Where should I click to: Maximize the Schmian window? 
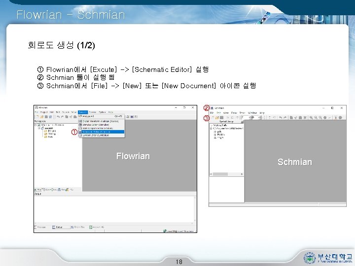332,108
